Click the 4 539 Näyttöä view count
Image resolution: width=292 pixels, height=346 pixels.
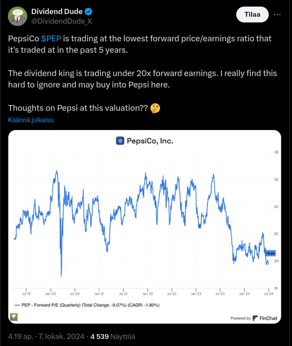point(112,337)
